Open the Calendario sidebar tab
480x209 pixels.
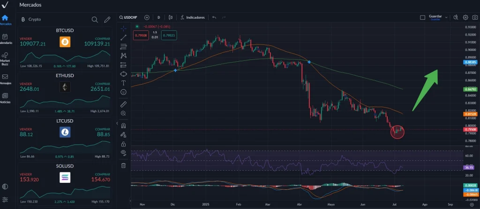[x=5, y=39]
